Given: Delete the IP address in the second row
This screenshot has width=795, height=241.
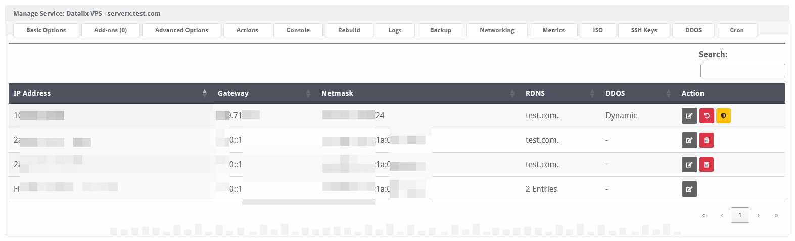Looking at the screenshot, I should (707, 140).
